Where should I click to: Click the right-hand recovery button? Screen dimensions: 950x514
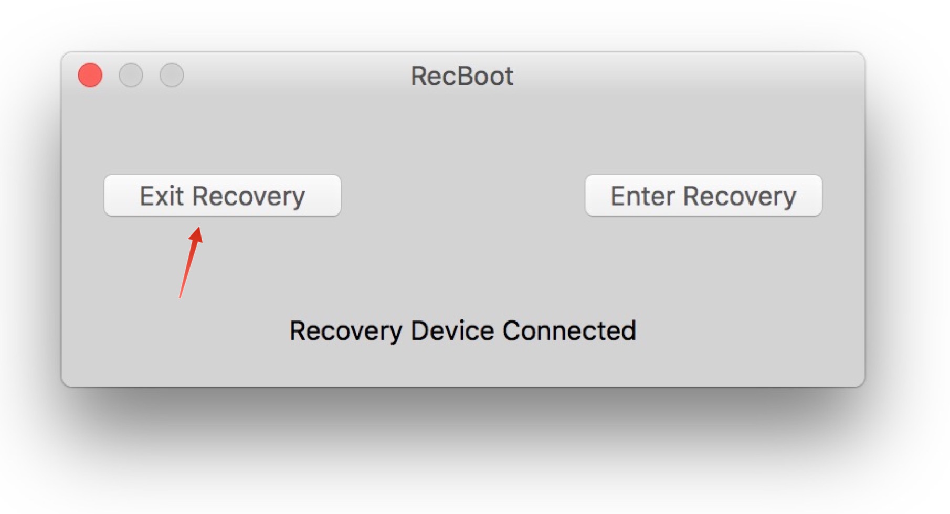(703, 196)
